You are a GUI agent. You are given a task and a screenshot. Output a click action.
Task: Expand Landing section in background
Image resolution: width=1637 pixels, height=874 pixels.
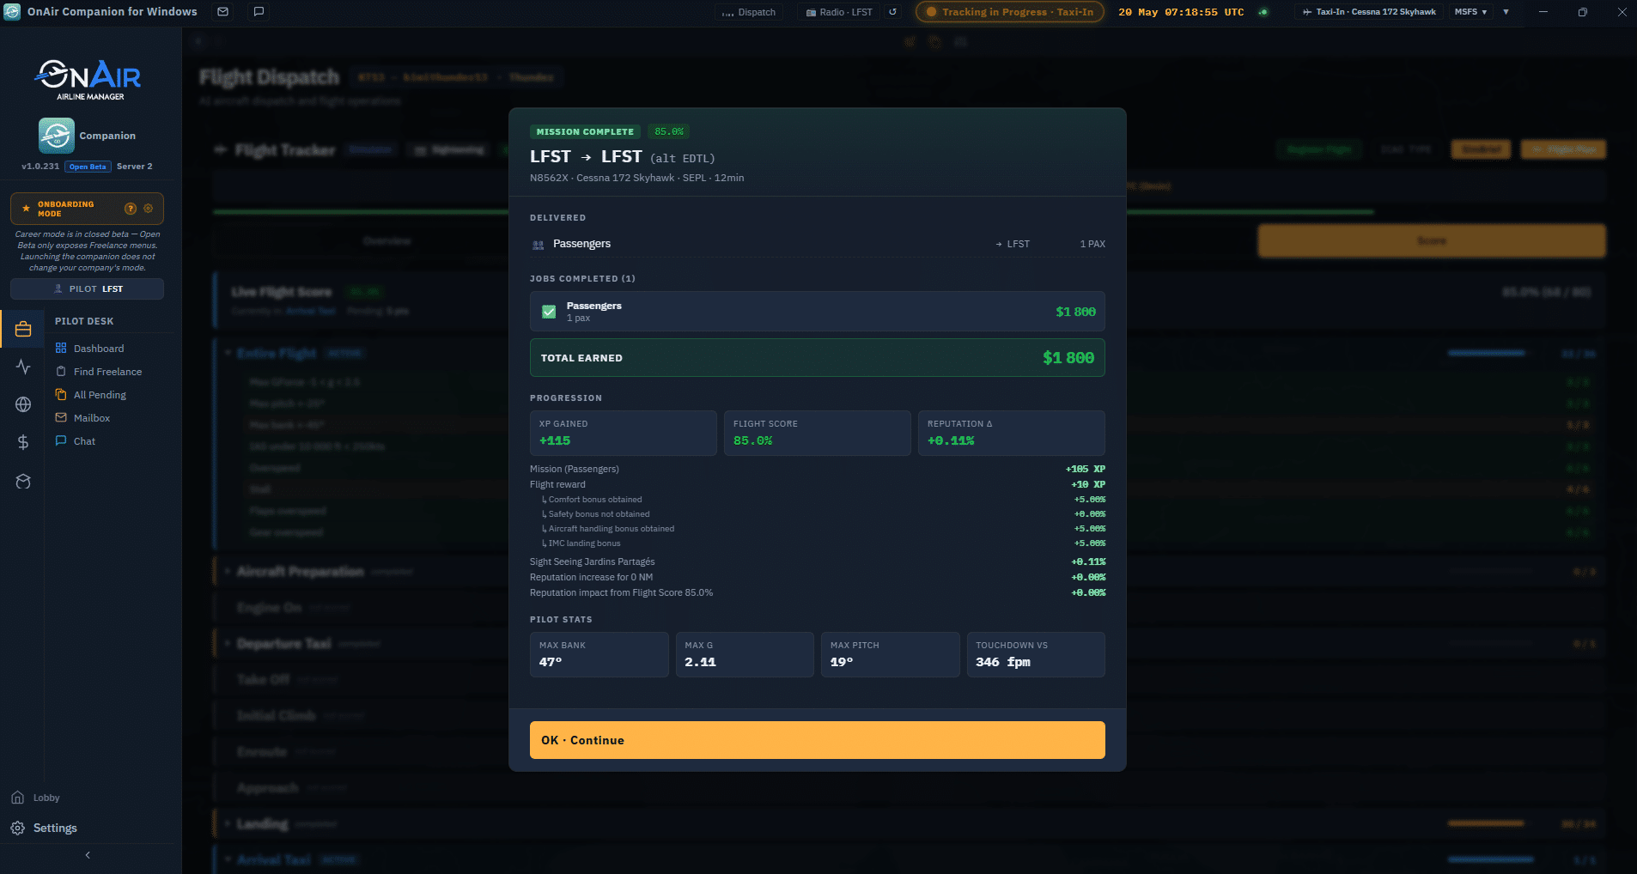(228, 823)
